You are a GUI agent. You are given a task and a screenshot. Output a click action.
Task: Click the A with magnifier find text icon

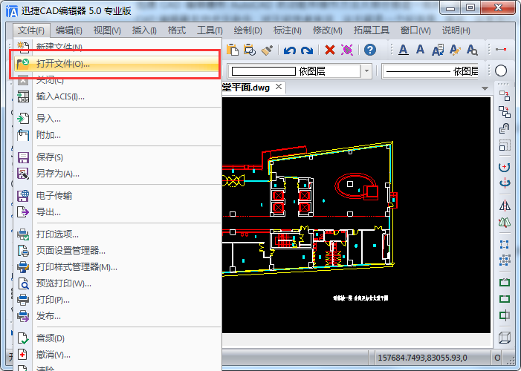472,50
